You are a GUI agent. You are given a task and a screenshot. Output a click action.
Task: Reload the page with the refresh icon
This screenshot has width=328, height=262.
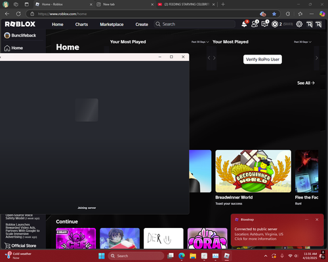tap(18, 14)
